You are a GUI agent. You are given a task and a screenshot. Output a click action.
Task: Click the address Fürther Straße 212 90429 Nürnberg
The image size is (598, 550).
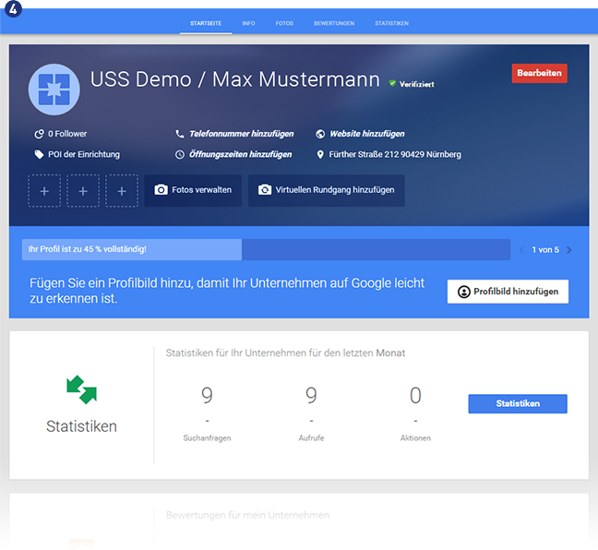click(x=395, y=154)
